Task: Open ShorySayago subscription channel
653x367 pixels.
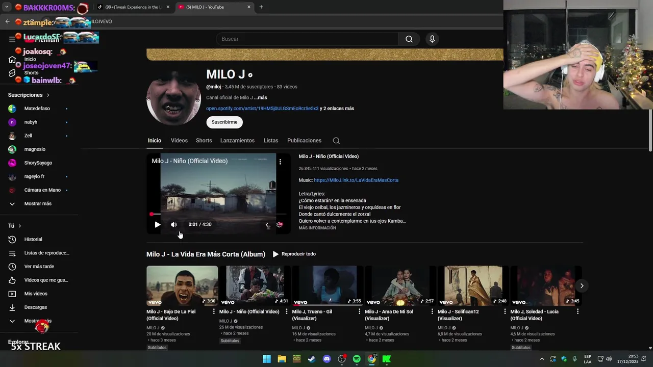Action: (39, 163)
